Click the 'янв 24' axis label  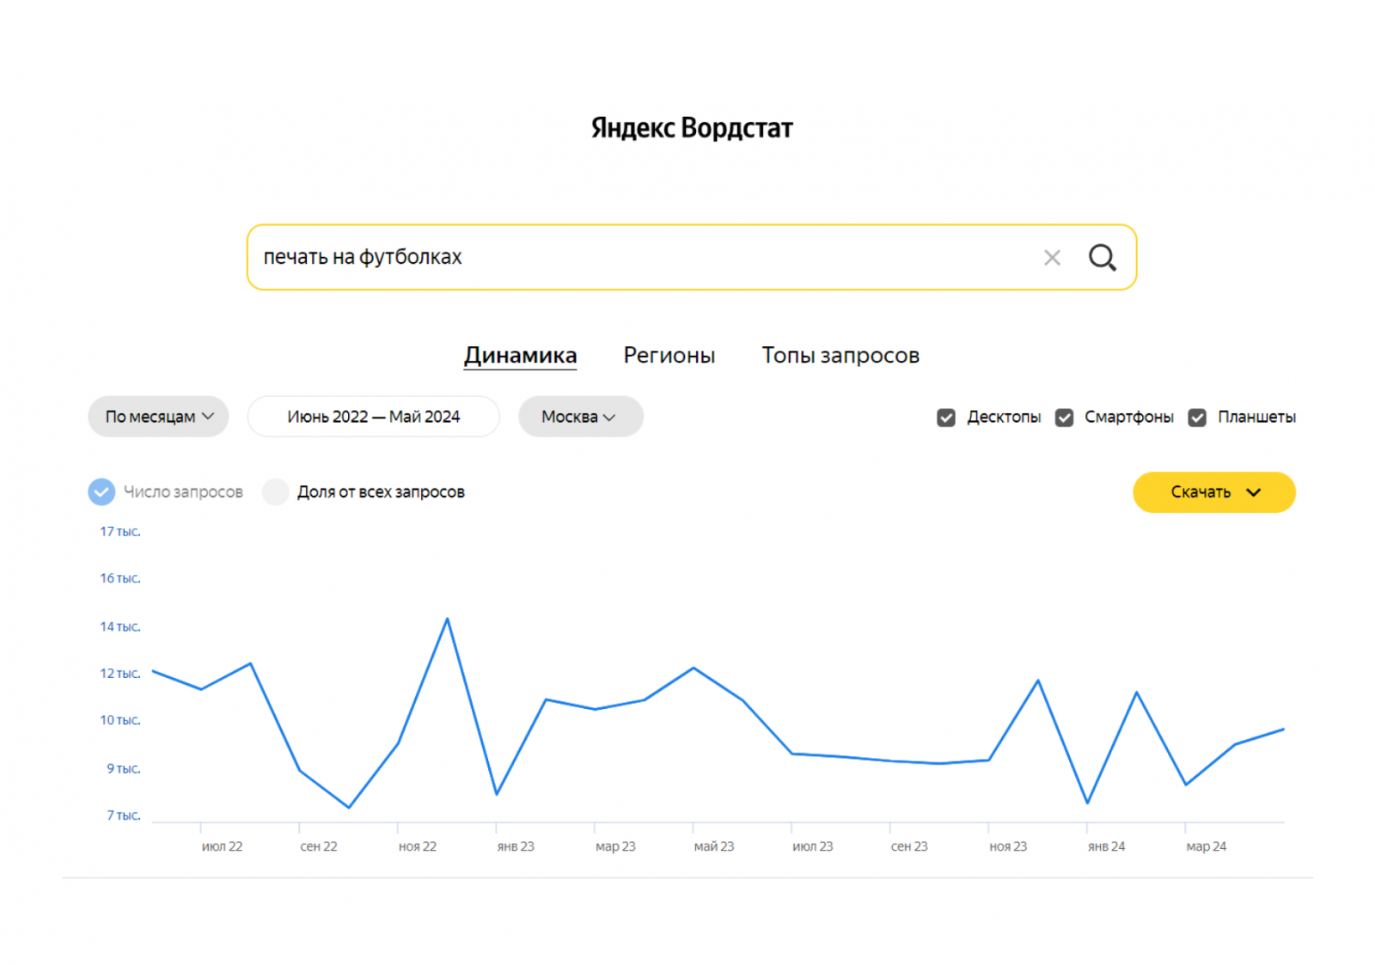coord(1106,846)
